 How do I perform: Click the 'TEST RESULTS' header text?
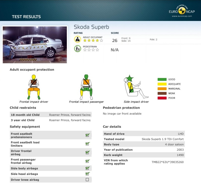point(26,17)
